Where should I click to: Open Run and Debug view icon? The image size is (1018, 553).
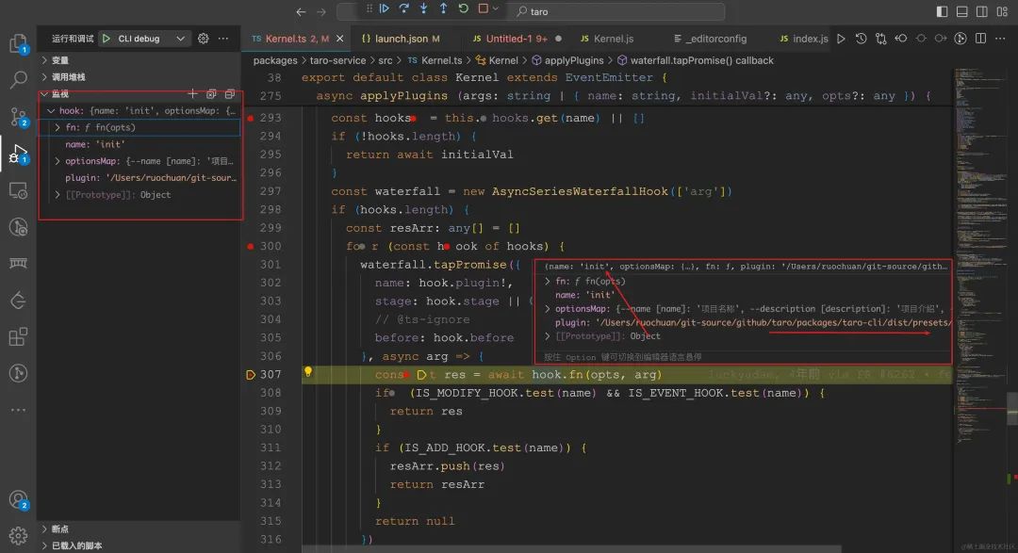click(x=18, y=155)
